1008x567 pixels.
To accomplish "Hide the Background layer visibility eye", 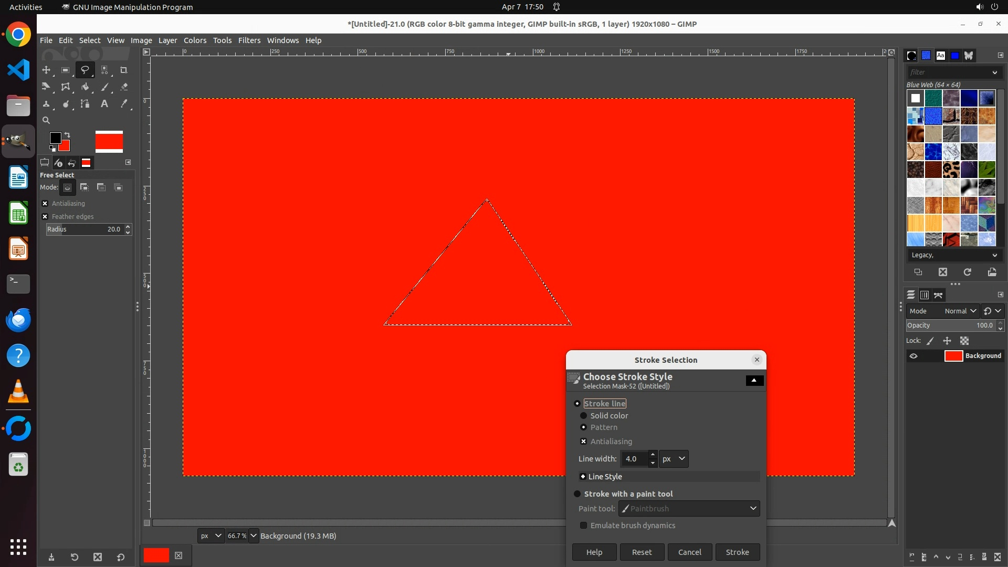I will click(913, 356).
